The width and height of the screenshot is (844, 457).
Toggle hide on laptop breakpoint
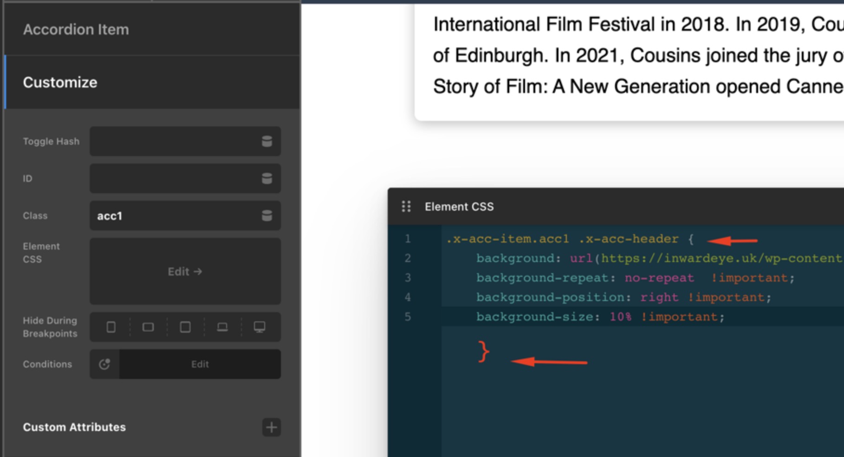[x=222, y=327]
